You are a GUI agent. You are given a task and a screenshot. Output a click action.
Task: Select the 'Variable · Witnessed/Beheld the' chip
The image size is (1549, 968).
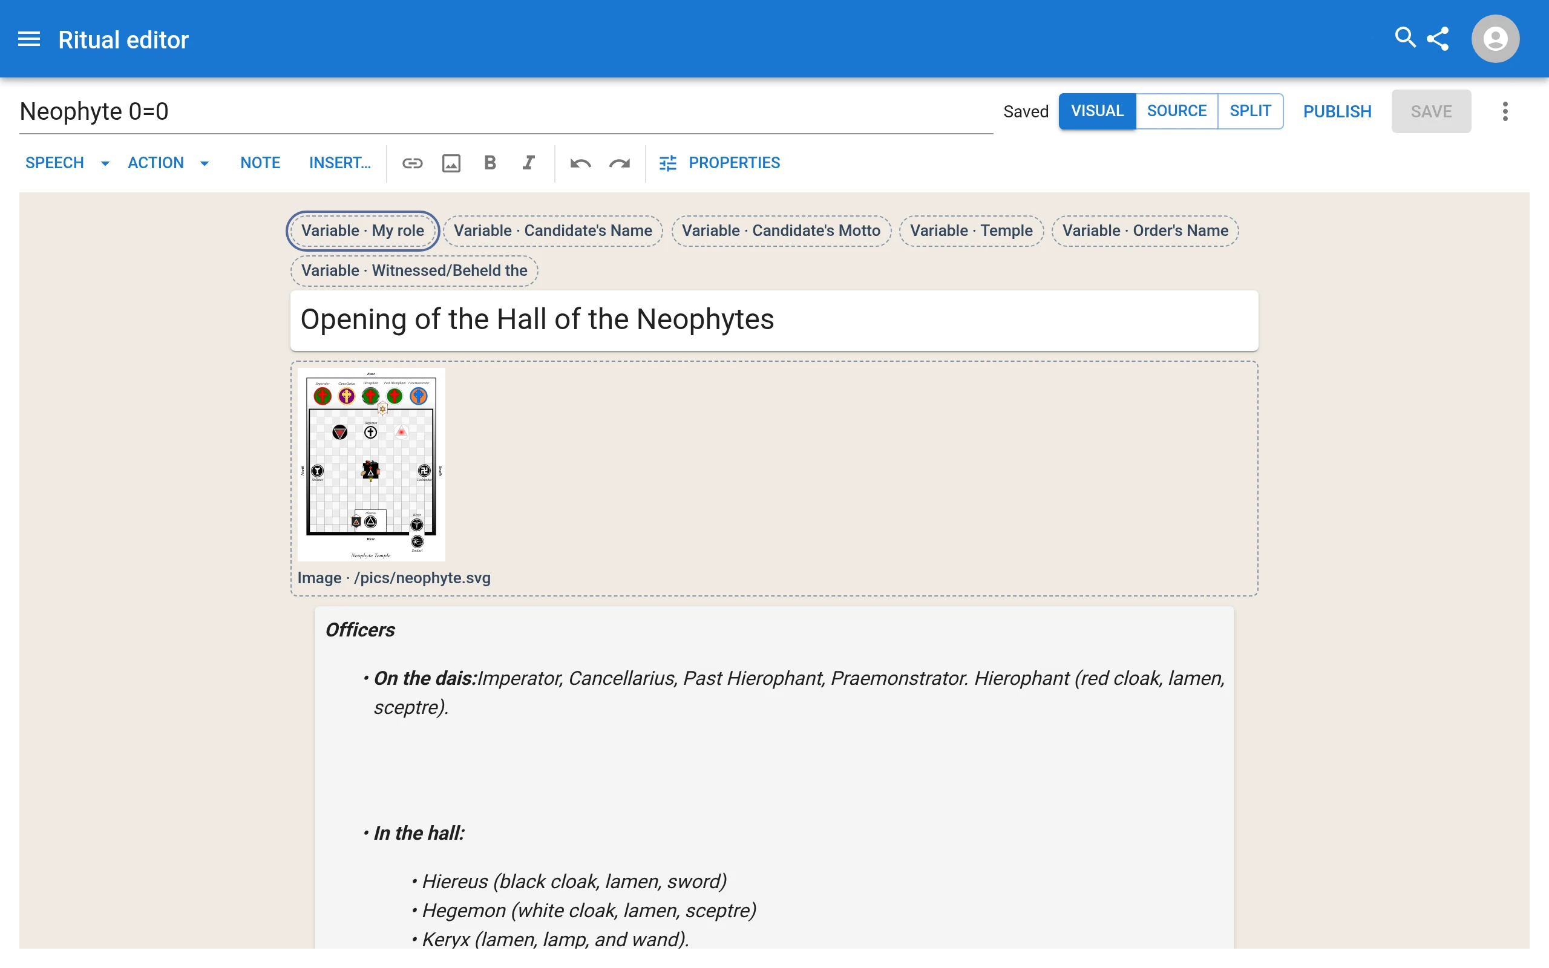point(414,270)
